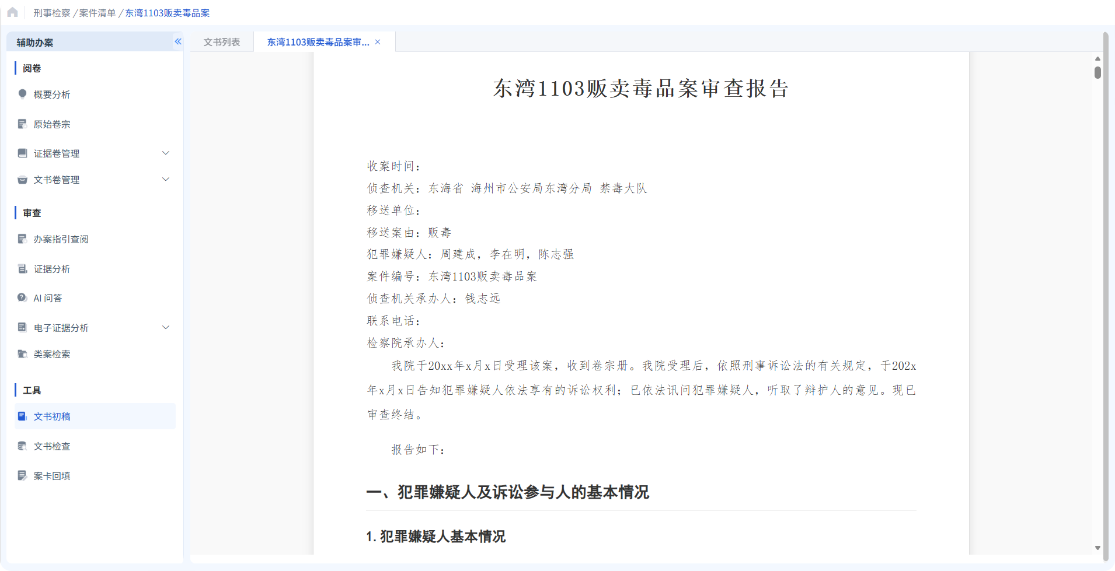The width and height of the screenshot is (1115, 571).
Task: Click the 工具 section header
Action: (x=32, y=390)
